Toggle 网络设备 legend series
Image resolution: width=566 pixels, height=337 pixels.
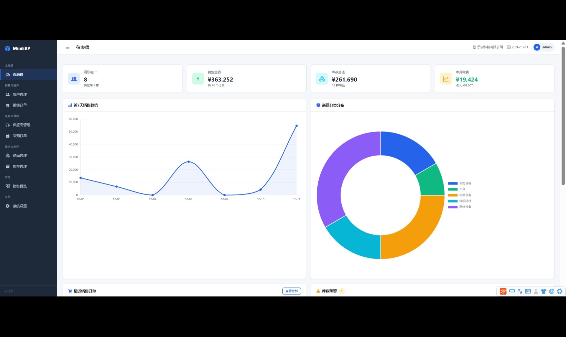pyautogui.click(x=460, y=207)
